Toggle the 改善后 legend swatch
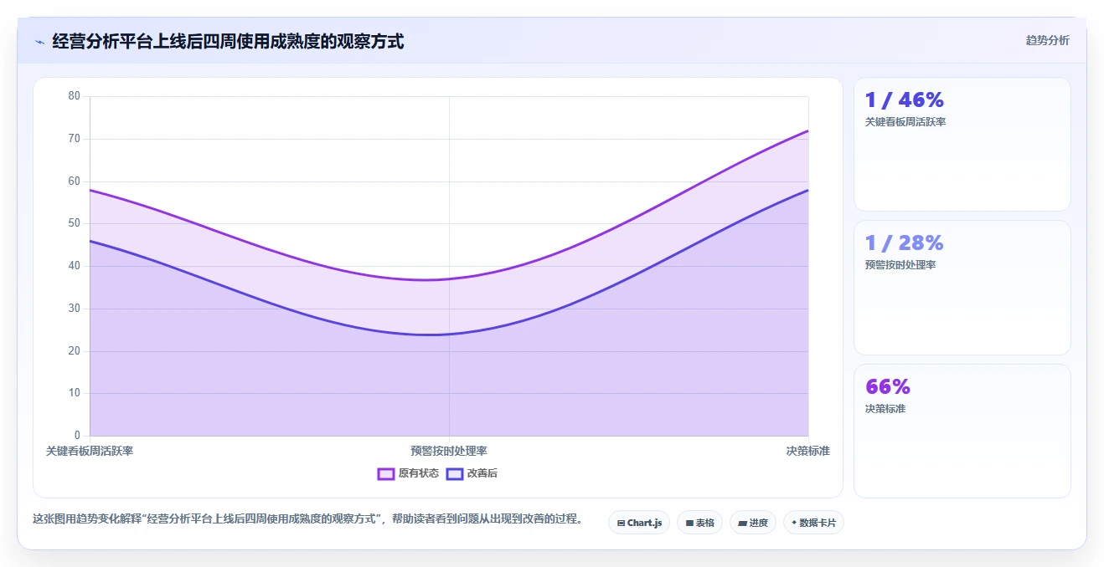The width and height of the screenshot is (1104, 567). pyautogui.click(x=455, y=474)
